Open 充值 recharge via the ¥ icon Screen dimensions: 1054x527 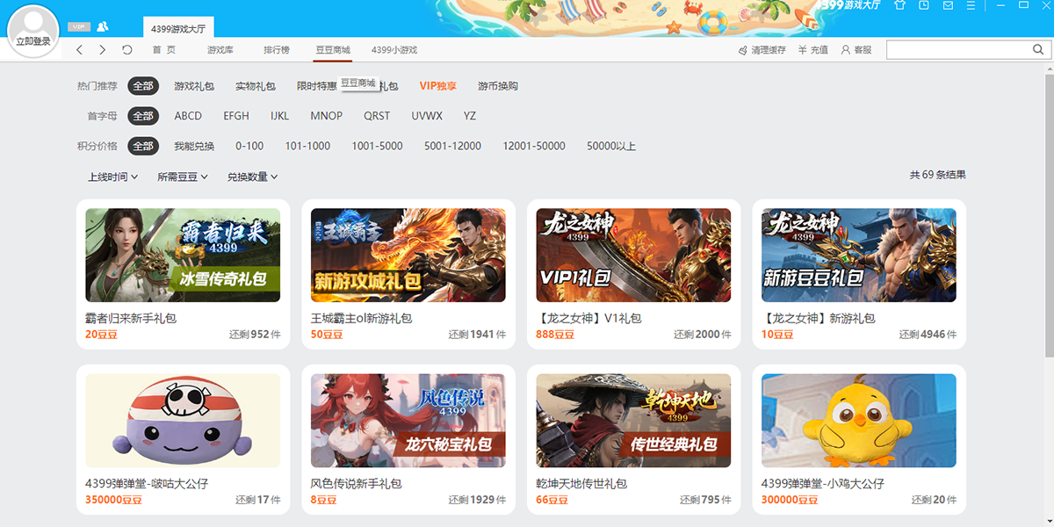tap(803, 50)
